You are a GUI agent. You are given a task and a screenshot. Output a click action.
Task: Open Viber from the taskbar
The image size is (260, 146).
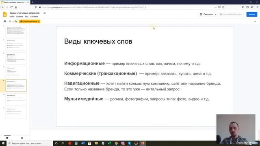[x=123, y=143]
